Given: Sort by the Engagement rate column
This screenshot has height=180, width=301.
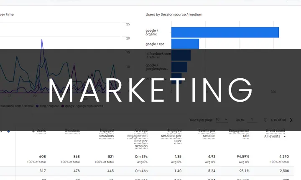Looking at the screenshot, I should click(x=240, y=133).
